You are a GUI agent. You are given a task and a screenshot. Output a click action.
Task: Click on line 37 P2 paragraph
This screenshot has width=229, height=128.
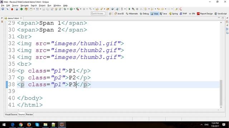(54, 78)
